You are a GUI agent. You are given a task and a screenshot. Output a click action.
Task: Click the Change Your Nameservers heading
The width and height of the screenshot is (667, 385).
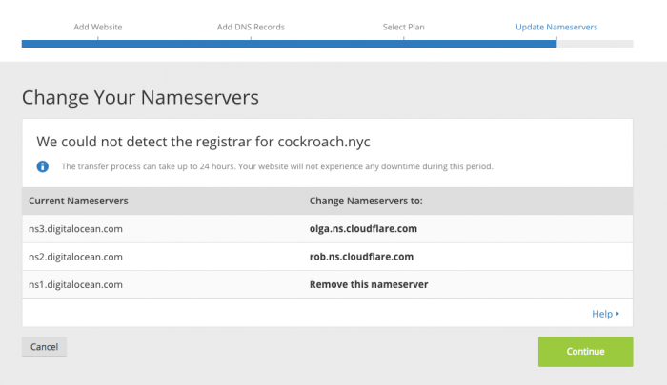pyautogui.click(x=140, y=98)
